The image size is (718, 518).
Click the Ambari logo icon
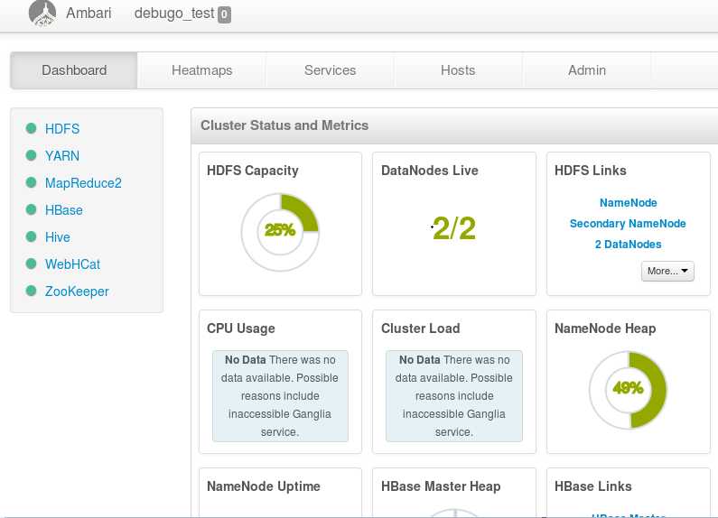tap(42, 13)
